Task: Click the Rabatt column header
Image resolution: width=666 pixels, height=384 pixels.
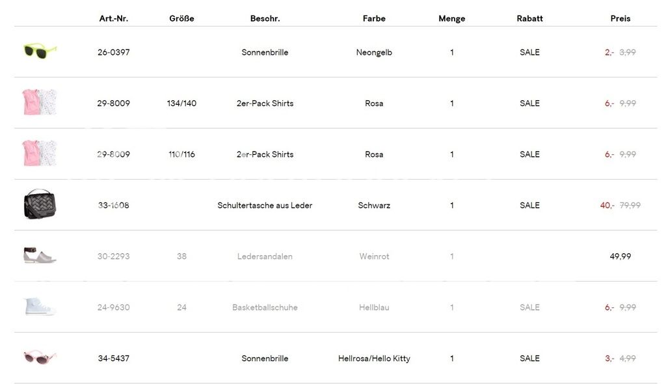Action: point(529,18)
